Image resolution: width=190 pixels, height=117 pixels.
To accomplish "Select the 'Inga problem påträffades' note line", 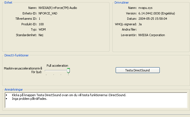I will coord(29,99).
